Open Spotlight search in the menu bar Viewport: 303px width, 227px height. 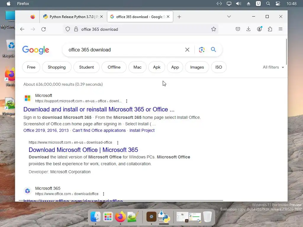point(268,4)
